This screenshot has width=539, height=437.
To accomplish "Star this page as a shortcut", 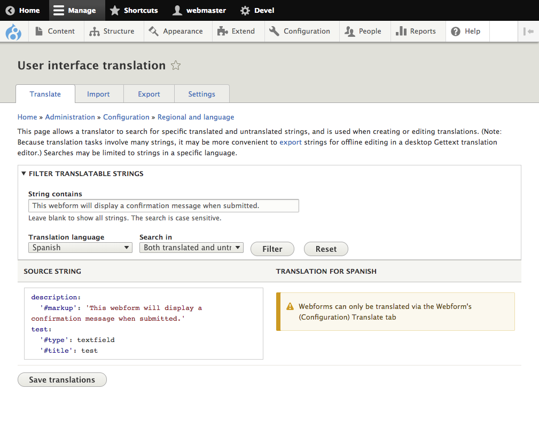I will (x=176, y=66).
